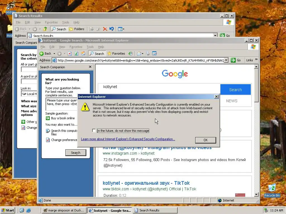
Task: Open the kotiynet TikTok search result link
Action: pos(146,183)
